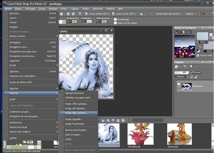
Task: Click the second green pages icon in top toolbar
Action: point(73,14)
